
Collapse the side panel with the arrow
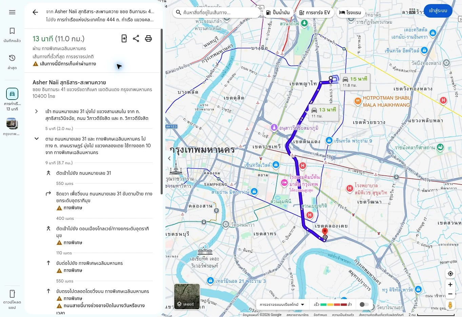tap(169, 158)
